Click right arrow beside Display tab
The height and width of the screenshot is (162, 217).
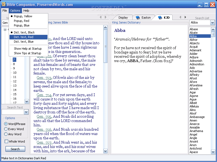(x=106, y=17)
